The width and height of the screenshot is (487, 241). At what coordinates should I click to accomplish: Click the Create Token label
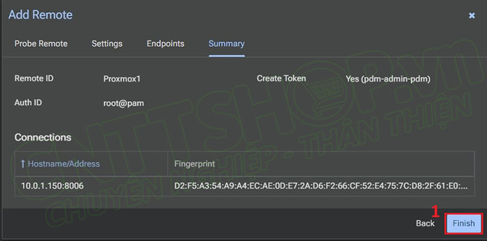pos(281,78)
